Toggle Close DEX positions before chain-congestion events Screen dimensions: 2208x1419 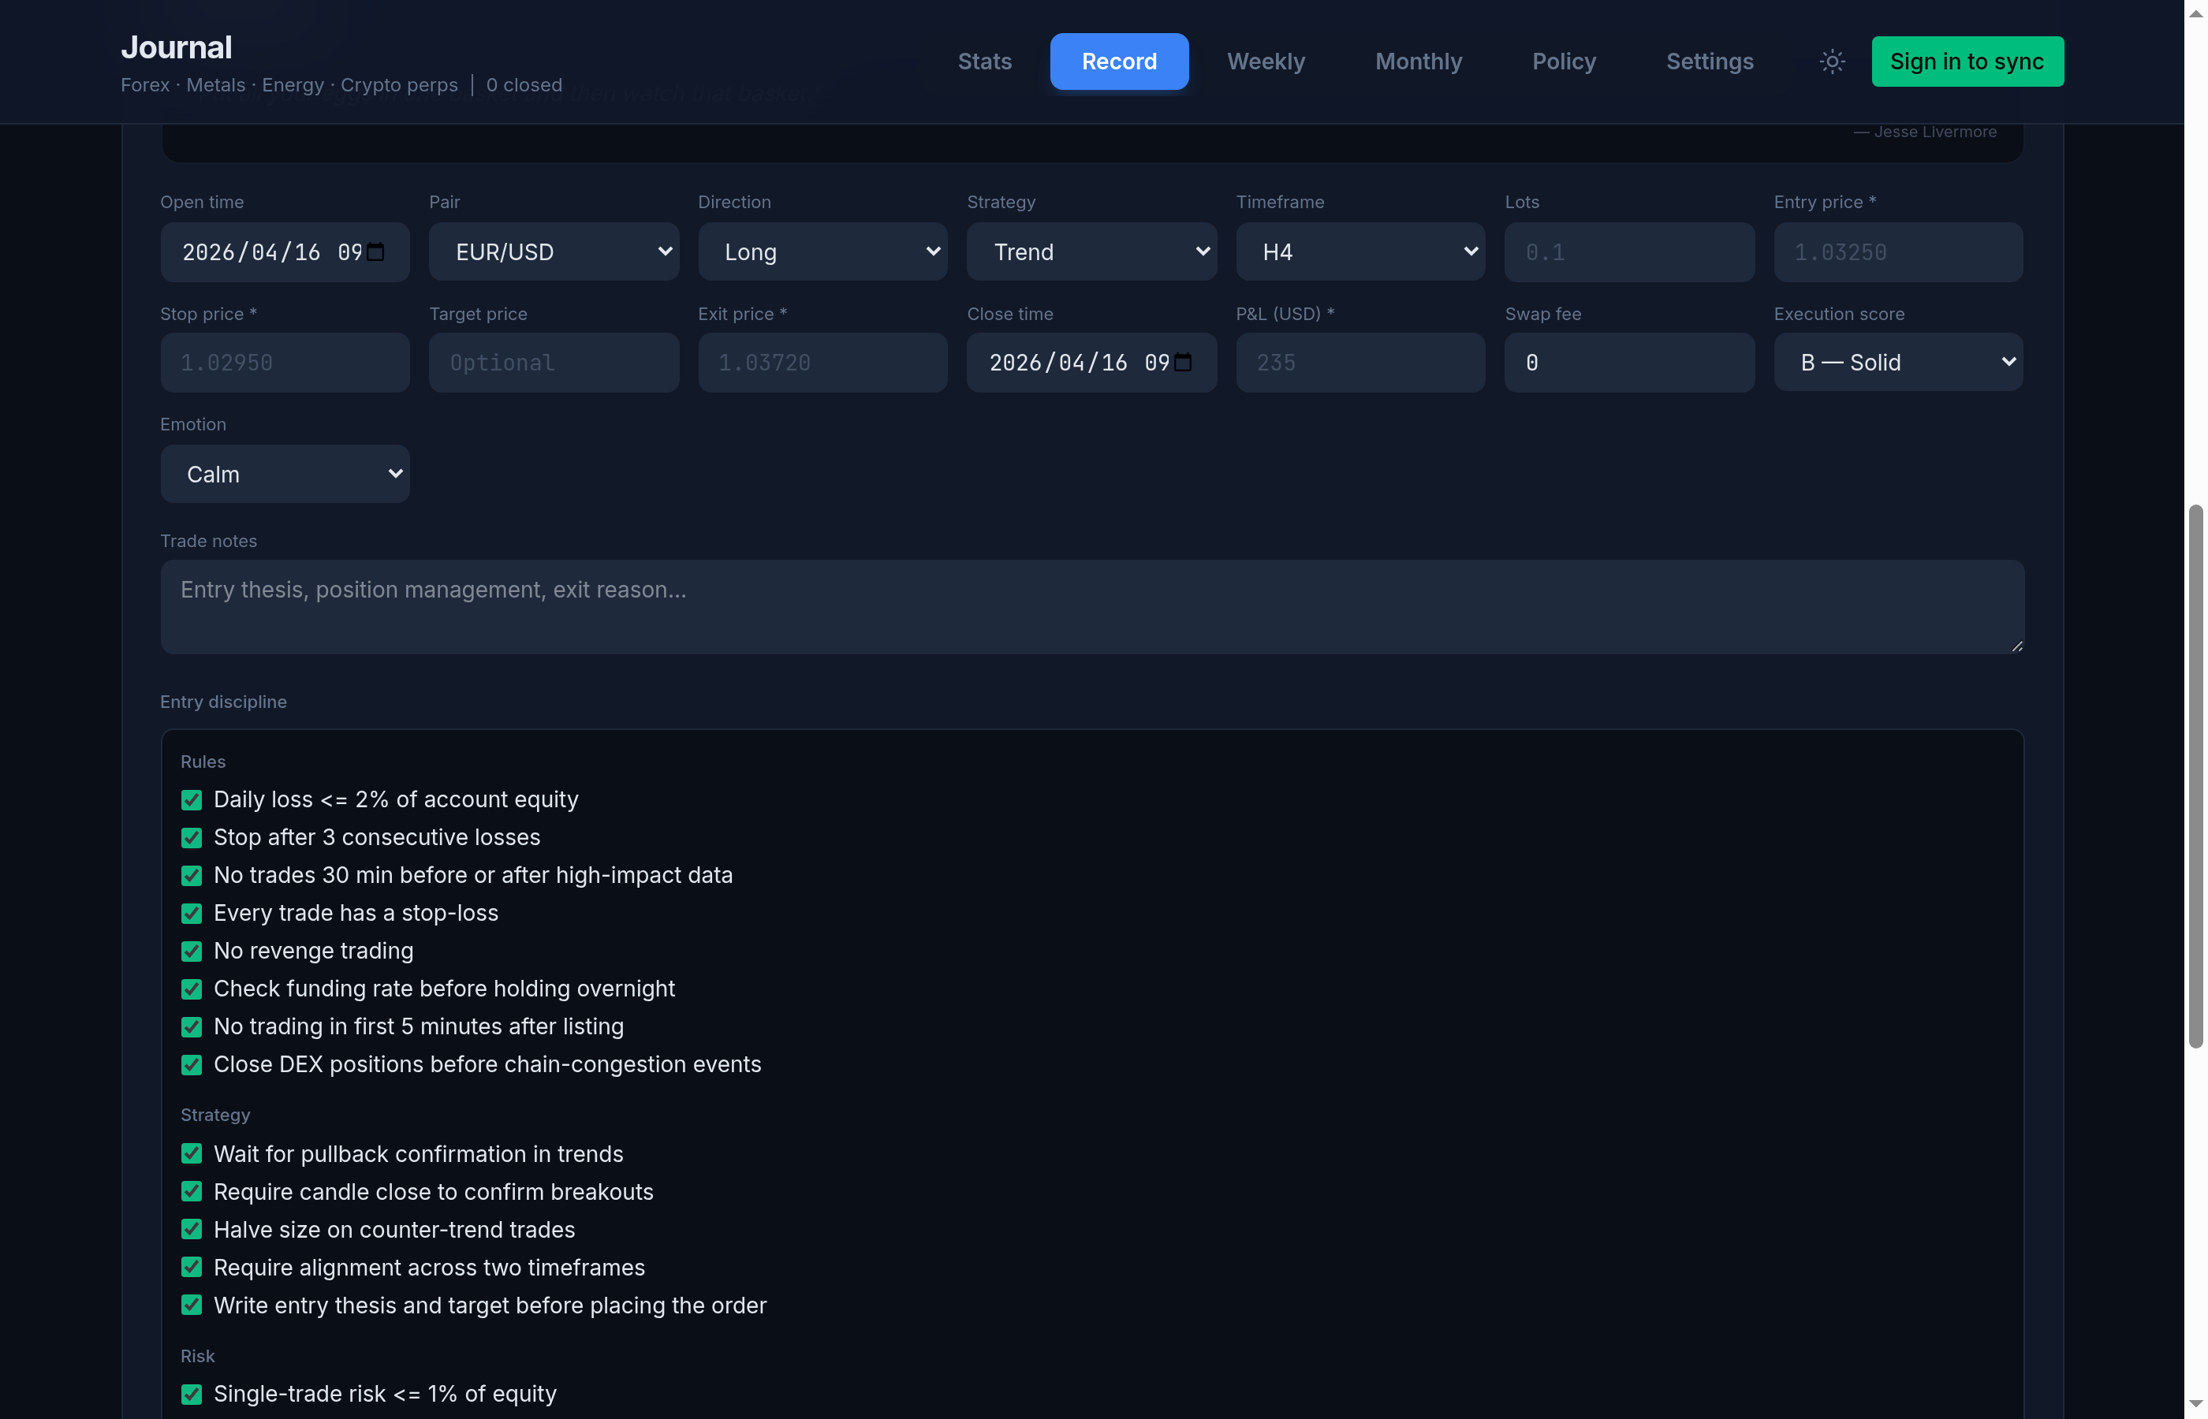point(191,1063)
